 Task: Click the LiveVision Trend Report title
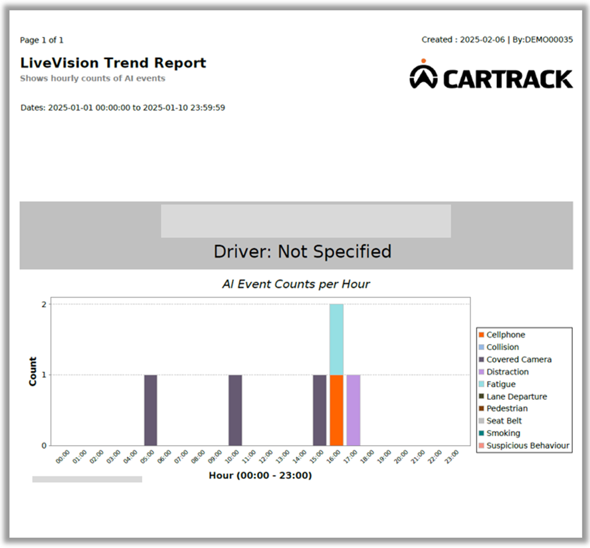[113, 63]
